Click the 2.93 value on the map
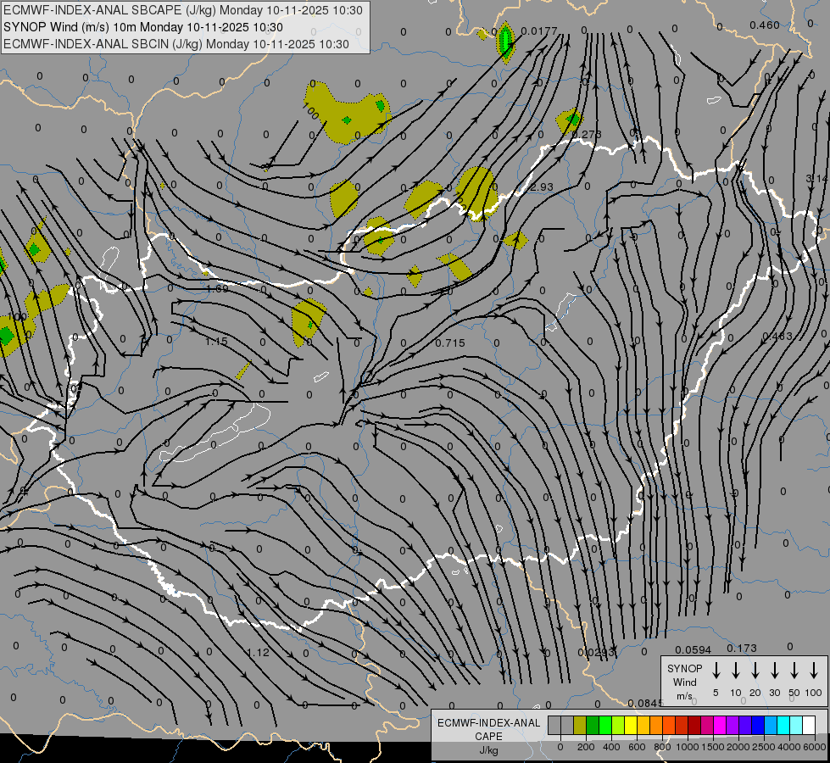Image resolution: width=830 pixels, height=763 pixels. [542, 187]
